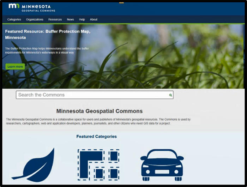Screen dimensions: 247x187
Task: Open the Organizations menu
Action: tap(35, 19)
